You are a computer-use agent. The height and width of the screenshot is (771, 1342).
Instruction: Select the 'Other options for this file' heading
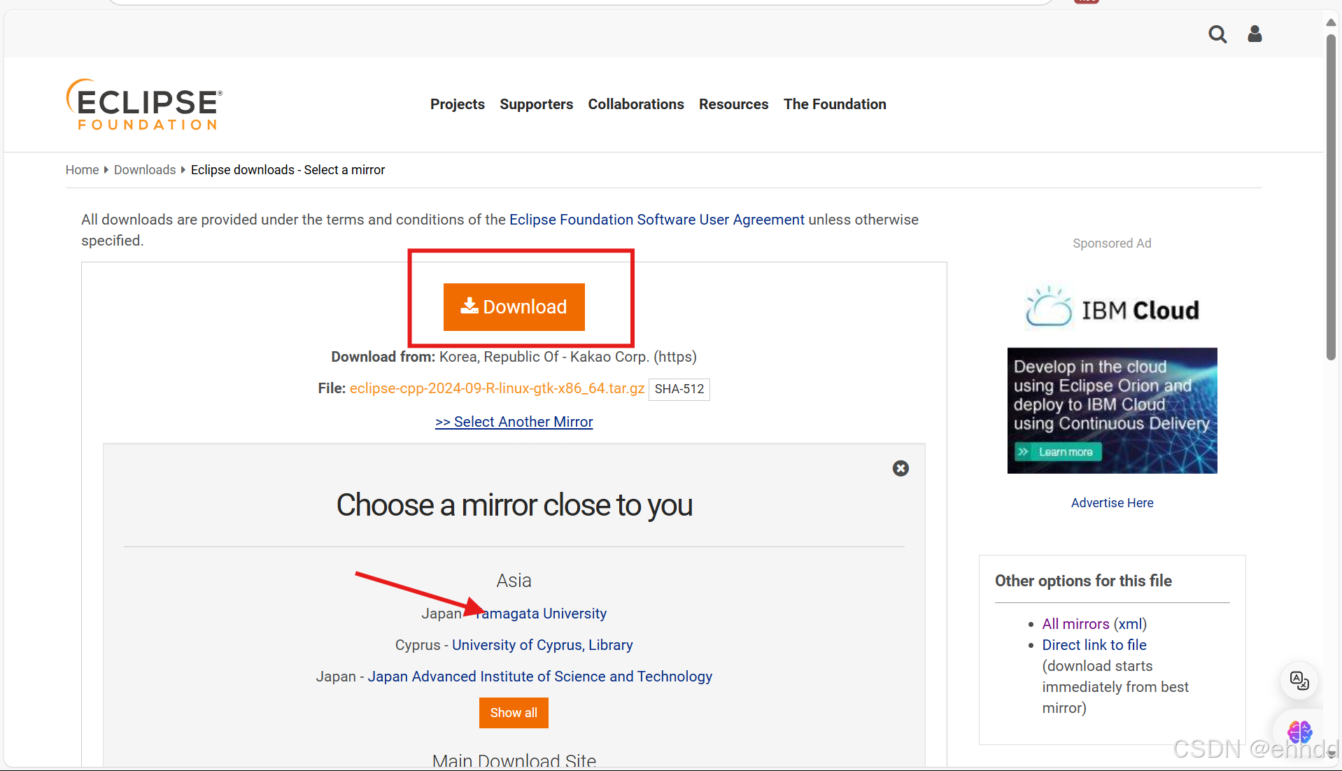tap(1083, 581)
